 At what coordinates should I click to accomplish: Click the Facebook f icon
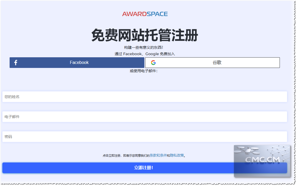tap(16, 62)
